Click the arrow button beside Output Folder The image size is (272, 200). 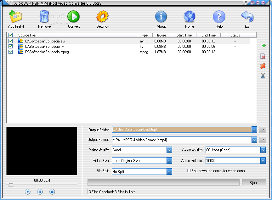click(x=263, y=129)
